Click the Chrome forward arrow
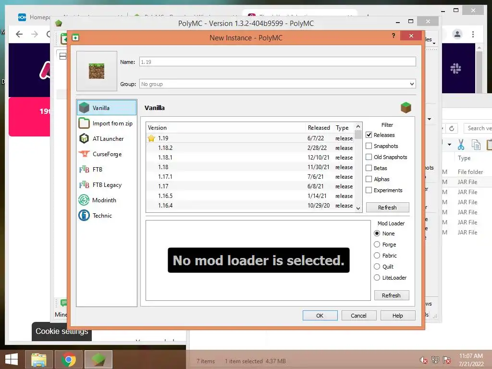The height and width of the screenshot is (369, 492). point(35,34)
